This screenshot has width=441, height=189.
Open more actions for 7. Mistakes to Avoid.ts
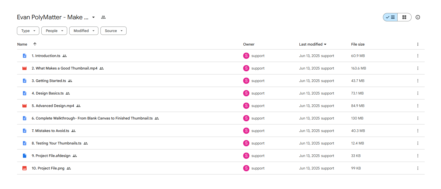pos(418,131)
